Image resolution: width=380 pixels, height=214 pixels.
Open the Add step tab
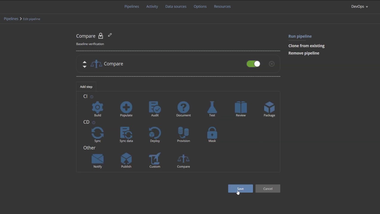pyautogui.click(x=86, y=86)
